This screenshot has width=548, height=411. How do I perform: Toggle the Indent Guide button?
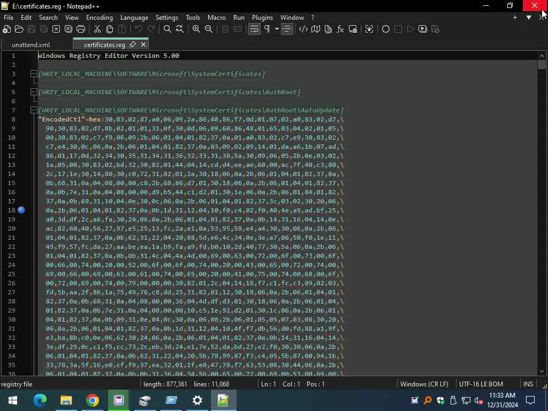[287, 29]
